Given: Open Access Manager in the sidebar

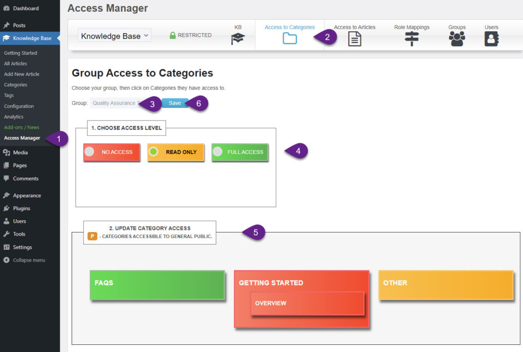Looking at the screenshot, I should [x=22, y=138].
